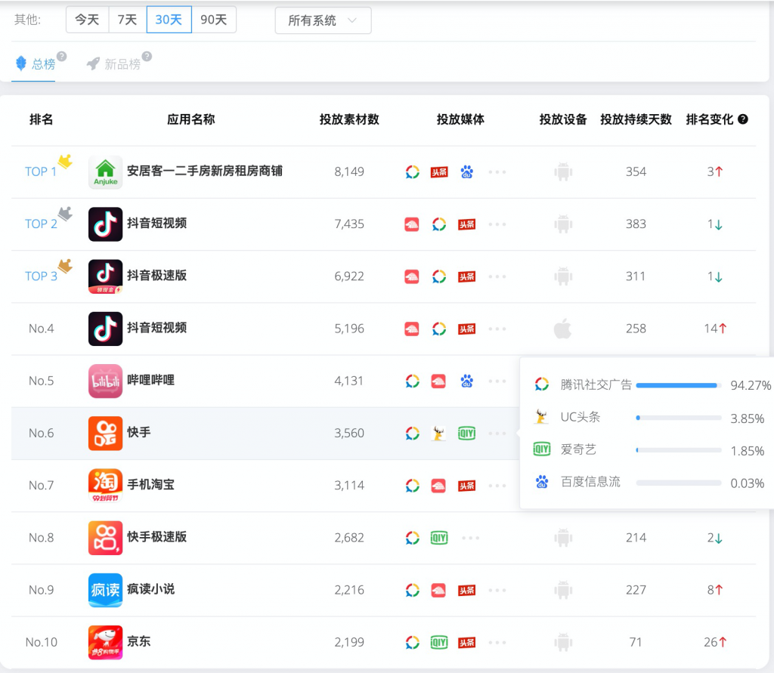Click the help icon beside 排名变化

pyautogui.click(x=743, y=119)
